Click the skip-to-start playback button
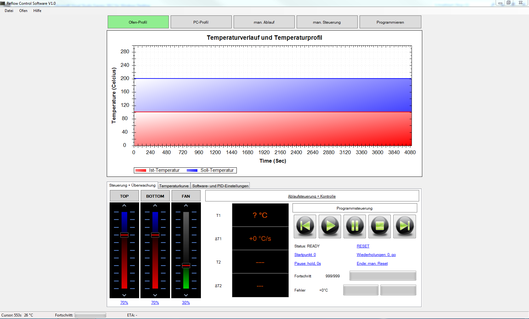The image size is (529, 319). click(x=305, y=226)
